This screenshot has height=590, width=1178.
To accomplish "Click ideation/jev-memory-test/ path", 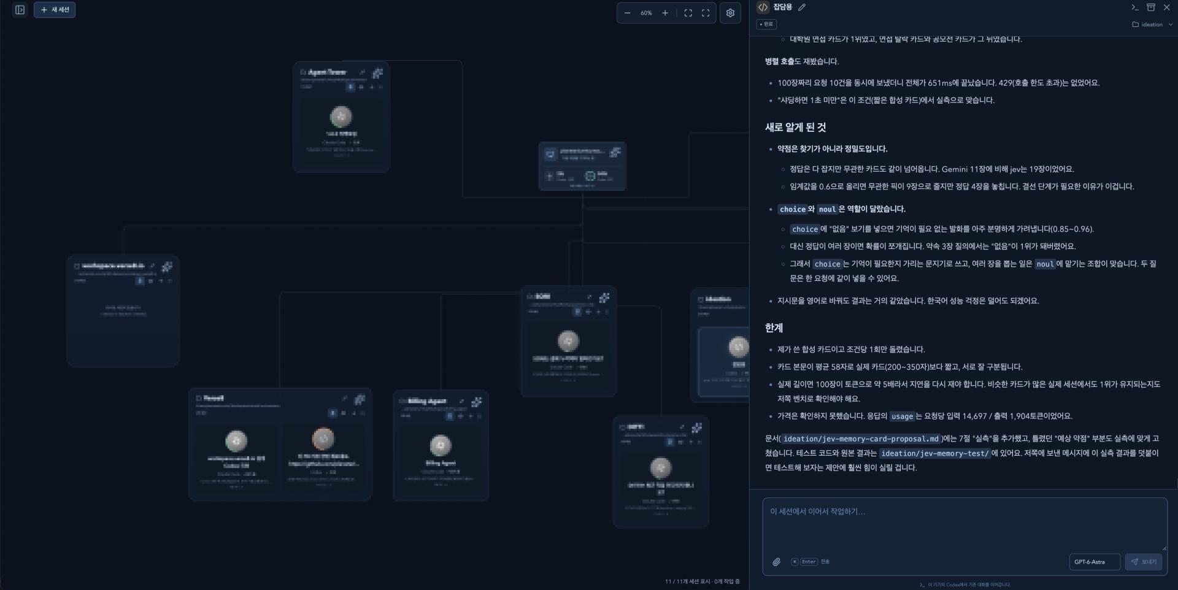I will pyautogui.click(x=935, y=453).
